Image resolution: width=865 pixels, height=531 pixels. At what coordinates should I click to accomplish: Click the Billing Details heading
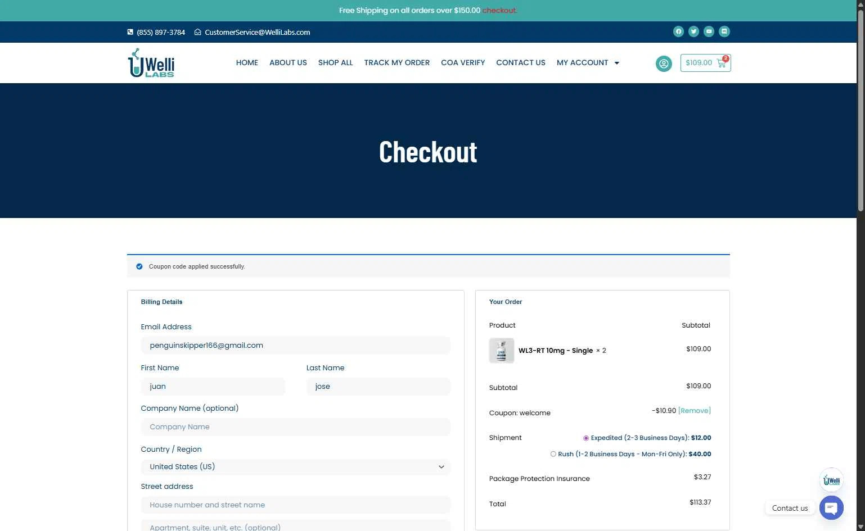pyautogui.click(x=162, y=302)
